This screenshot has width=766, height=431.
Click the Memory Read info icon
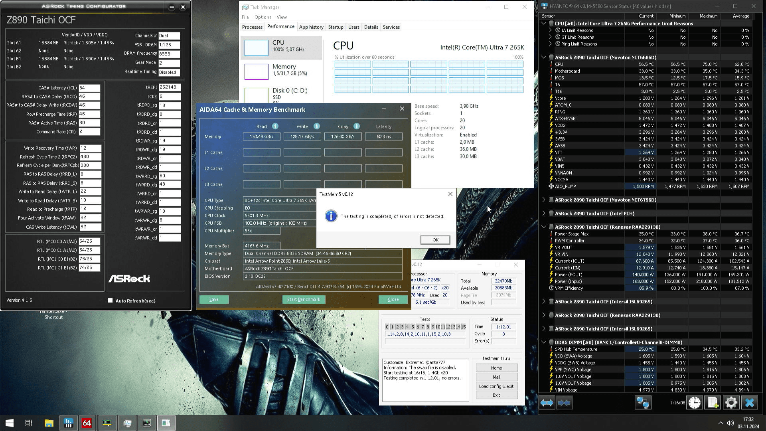275,126
